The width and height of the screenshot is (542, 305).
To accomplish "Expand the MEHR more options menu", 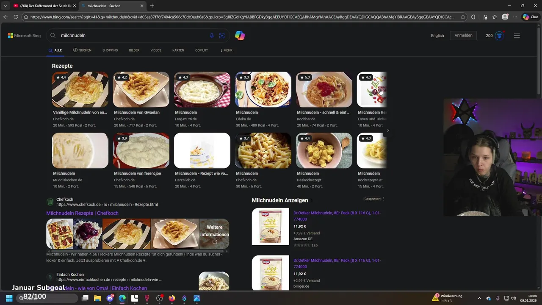I will (226, 50).
